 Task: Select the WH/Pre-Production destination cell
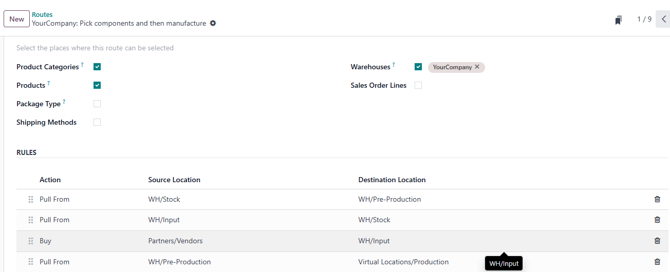click(389, 199)
